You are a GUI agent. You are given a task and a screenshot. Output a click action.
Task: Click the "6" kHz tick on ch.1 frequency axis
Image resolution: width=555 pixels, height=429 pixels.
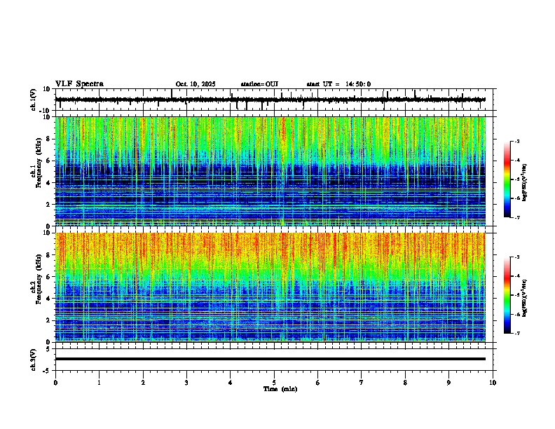coord(49,161)
